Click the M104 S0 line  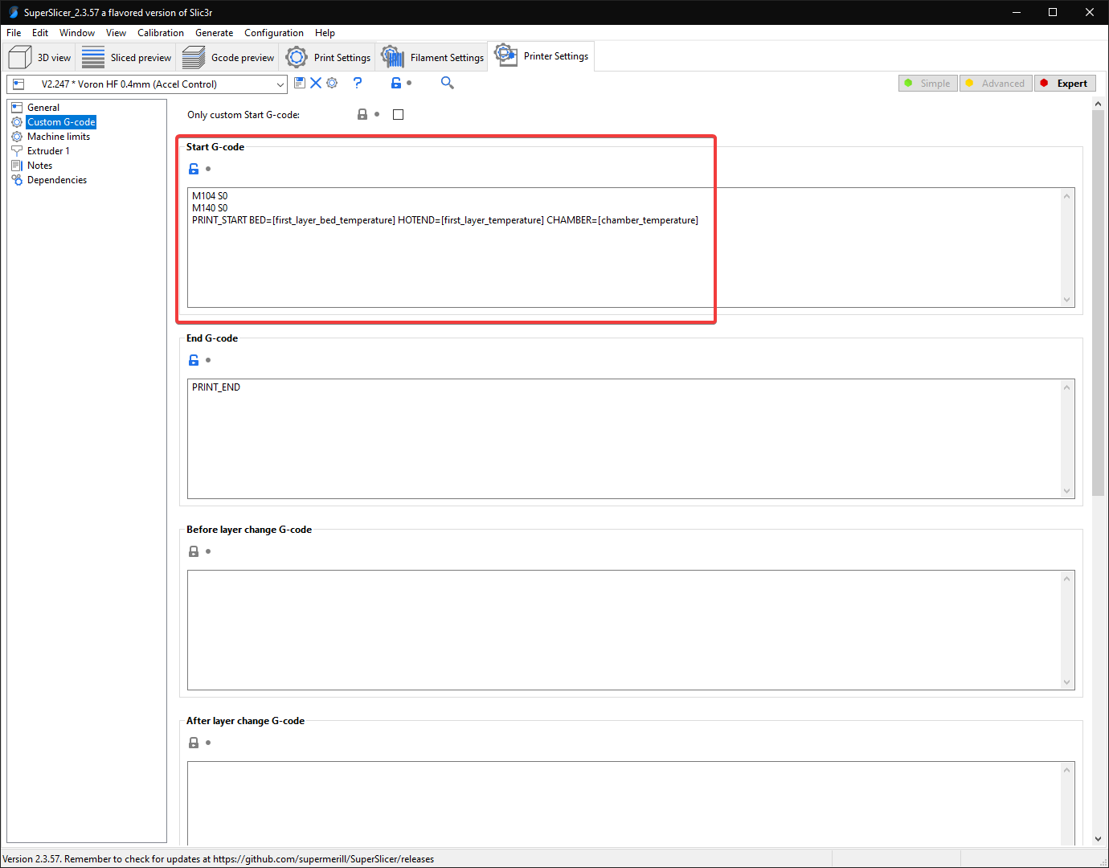tap(210, 196)
